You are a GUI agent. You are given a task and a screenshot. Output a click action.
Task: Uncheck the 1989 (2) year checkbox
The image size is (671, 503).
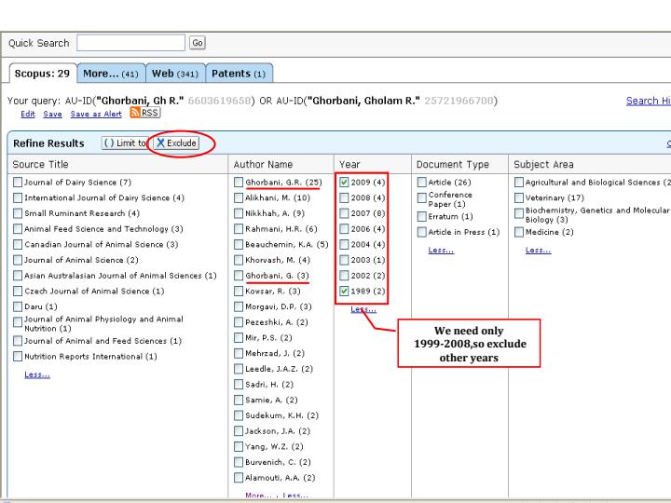[344, 291]
